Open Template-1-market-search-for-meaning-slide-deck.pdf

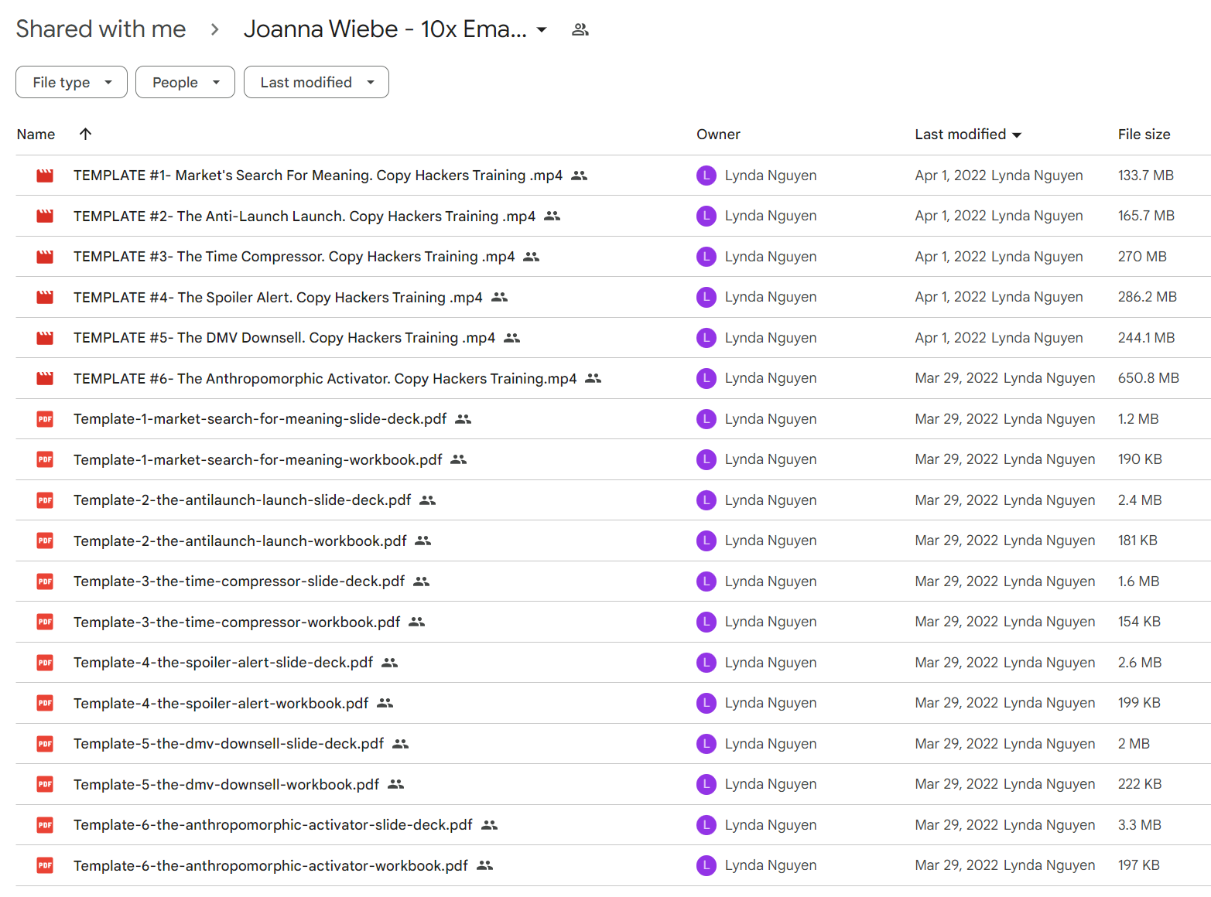click(260, 419)
